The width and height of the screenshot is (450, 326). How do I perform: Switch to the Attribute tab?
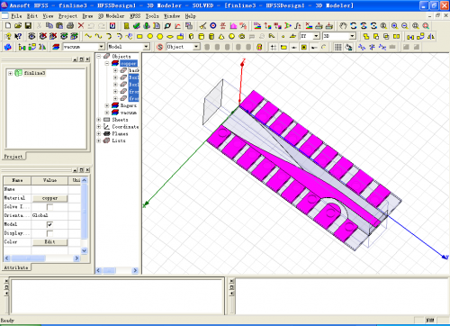tap(16, 267)
